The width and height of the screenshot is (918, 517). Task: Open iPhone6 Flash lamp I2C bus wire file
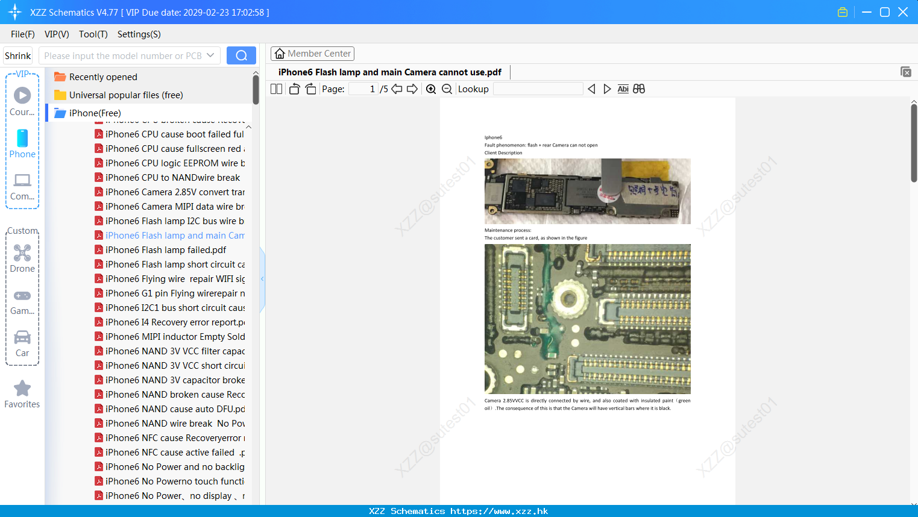pyautogui.click(x=169, y=221)
